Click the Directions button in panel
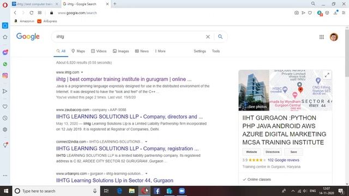Image resolution: width=349 pixels, height=196 pixels. [273, 152]
